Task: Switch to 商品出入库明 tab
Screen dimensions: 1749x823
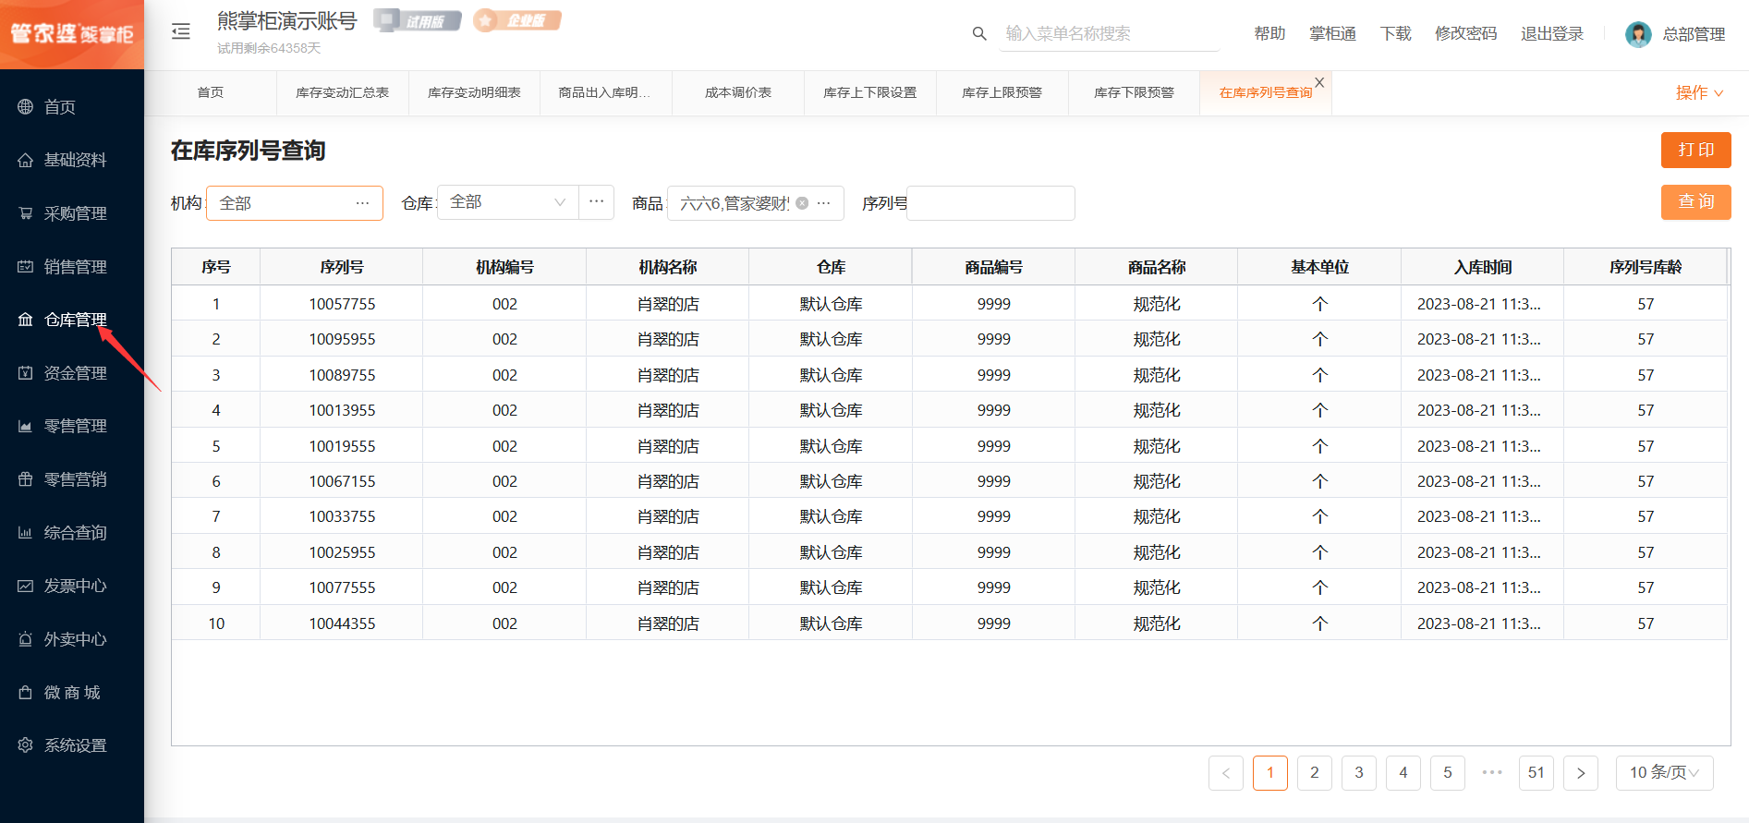Action: point(605,92)
